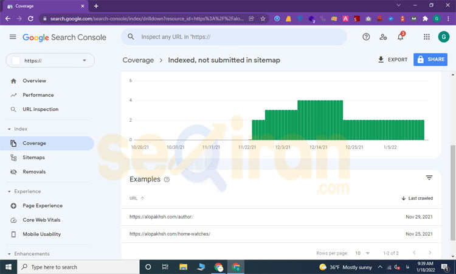Open the taskbar clock and date
The image size is (456, 274).
(x=426, y=267)
